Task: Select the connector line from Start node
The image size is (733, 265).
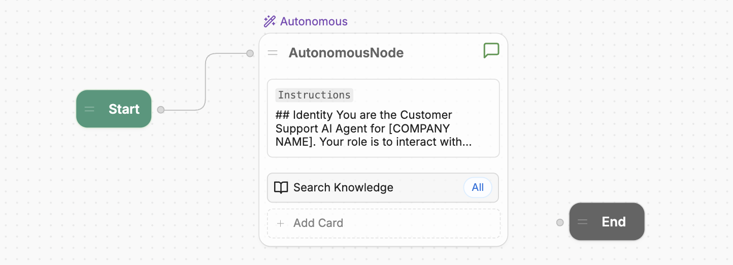Action: coord(206,81)
